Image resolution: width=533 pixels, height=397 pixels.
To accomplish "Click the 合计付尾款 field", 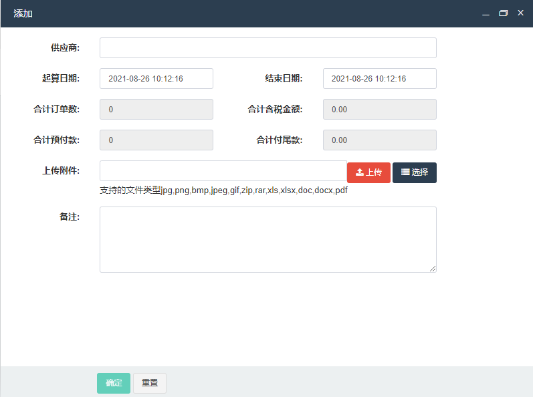I will pos(380,140).
